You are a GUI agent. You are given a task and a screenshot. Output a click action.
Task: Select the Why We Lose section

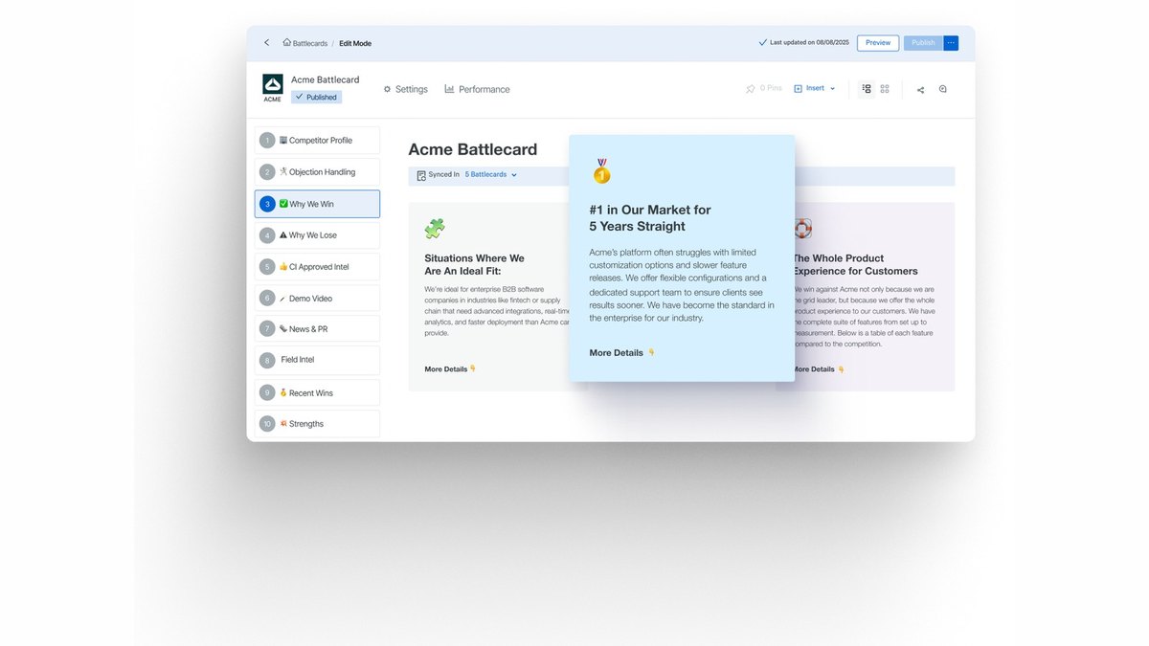pyautogui.click(x=317, y=235)
